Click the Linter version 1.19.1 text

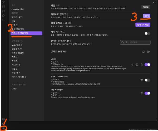(55, 62)
